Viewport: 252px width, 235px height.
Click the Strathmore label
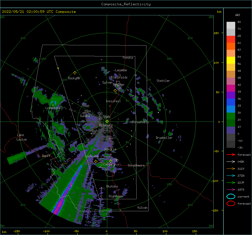(x=136, y=165)
